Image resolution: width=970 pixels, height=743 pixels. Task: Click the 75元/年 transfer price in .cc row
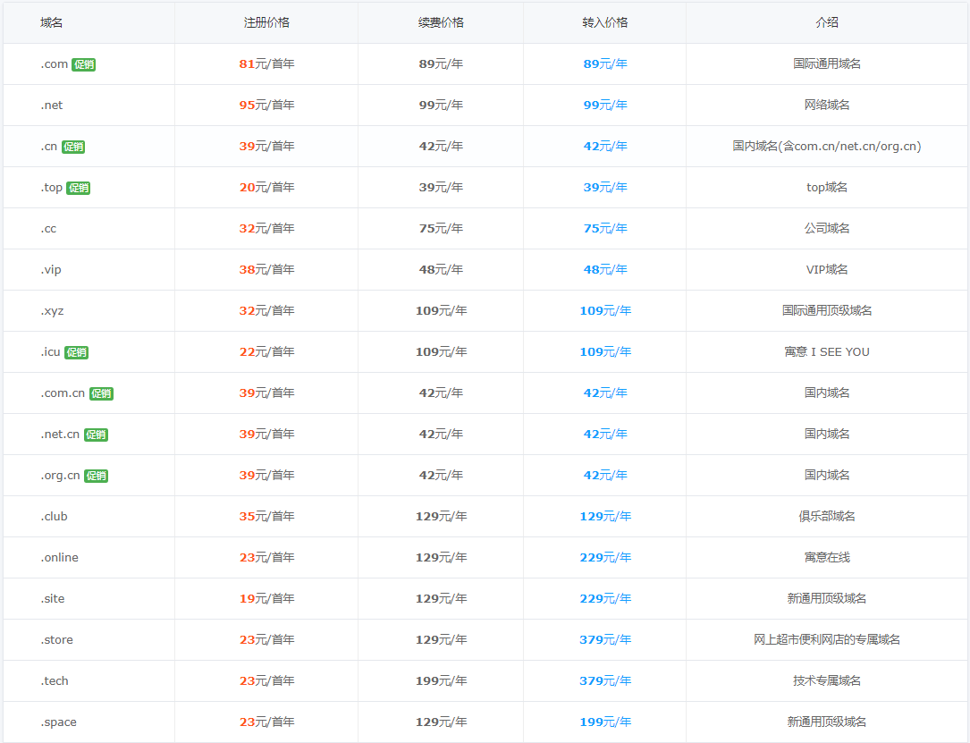click(x=605, y=229)
